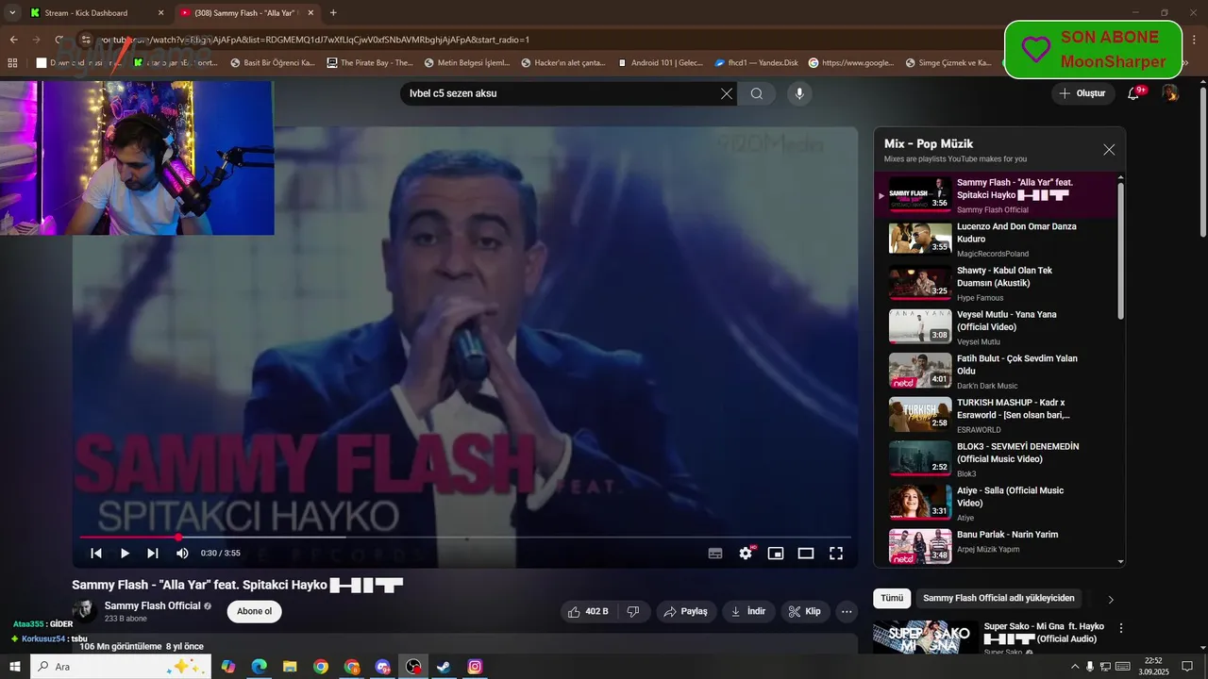The image size is (1208, 679).
Task: Download the video with İndir
Action: click(x=747, y=611)
